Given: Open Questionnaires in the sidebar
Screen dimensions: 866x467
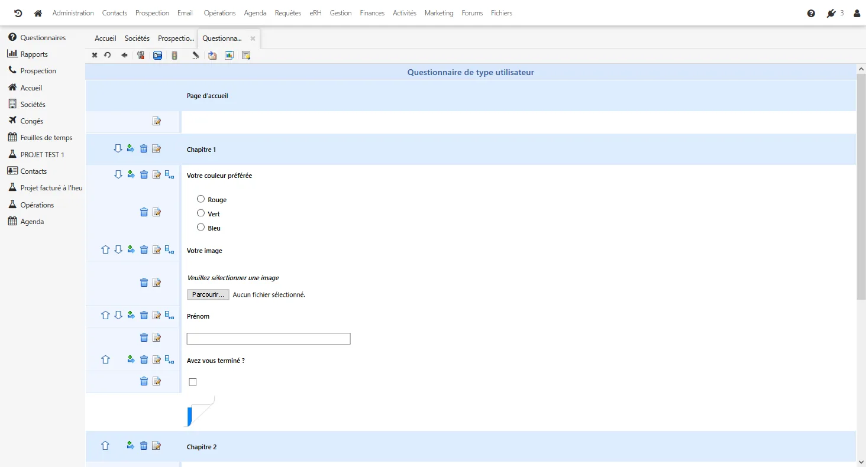Looking at the screenshot, I should coord(43,37).
